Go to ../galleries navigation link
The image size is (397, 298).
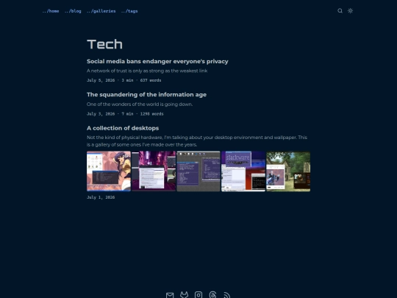(x=101, y=11)
